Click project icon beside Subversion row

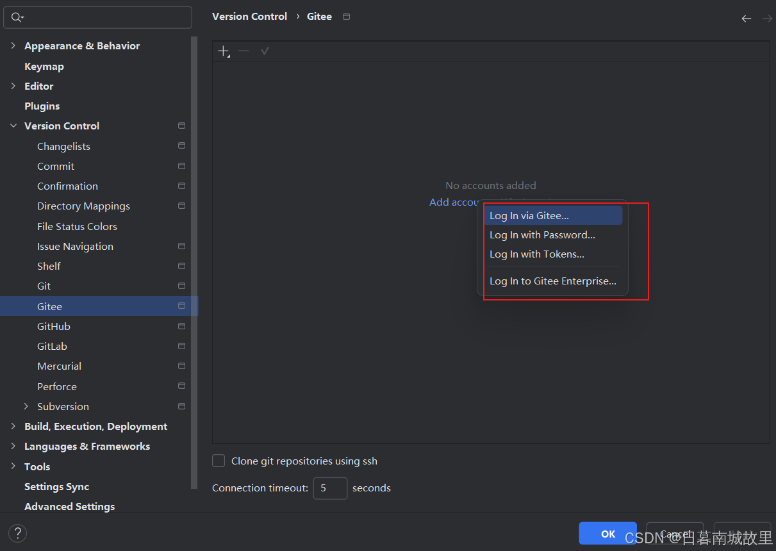pos(182,406)
